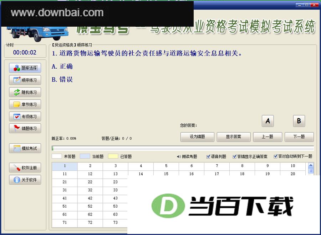Answer with the B button
Viewport: 321px width, 235px height.
tap(299, 121)
